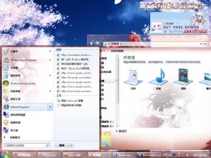Expand 自黏便箋 jump list arrow
Viewport: 211px width, 158px height.
click(50, 91)
